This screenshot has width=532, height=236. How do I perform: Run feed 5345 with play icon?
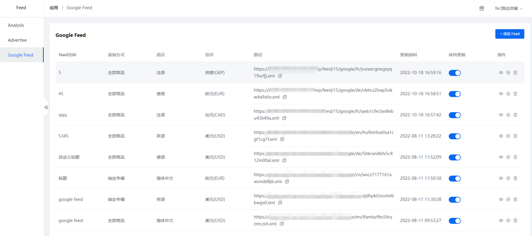pos(508,136)
